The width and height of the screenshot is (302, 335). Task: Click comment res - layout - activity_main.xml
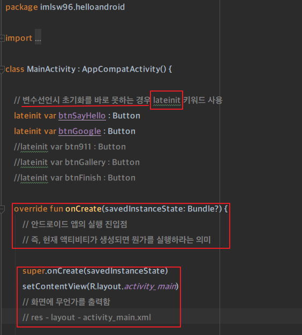coord(87,318)
